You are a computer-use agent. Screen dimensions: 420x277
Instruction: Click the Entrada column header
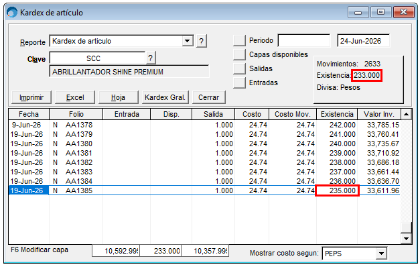click(x=127, y=114)
